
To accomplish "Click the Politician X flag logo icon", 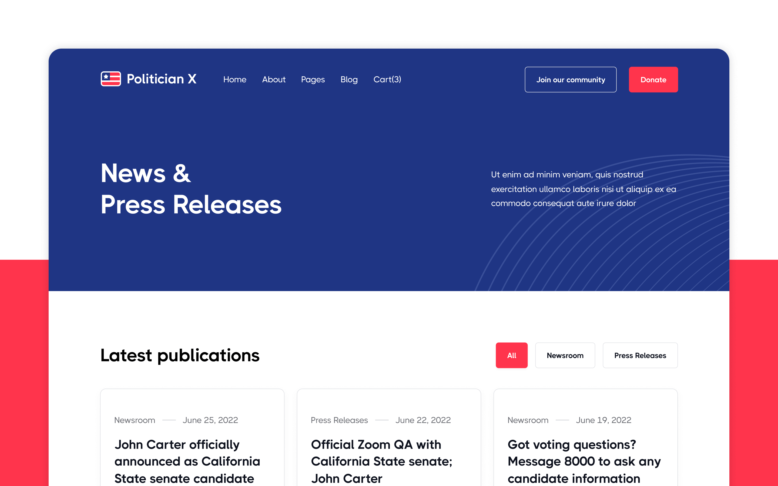I will click(110, 79).
